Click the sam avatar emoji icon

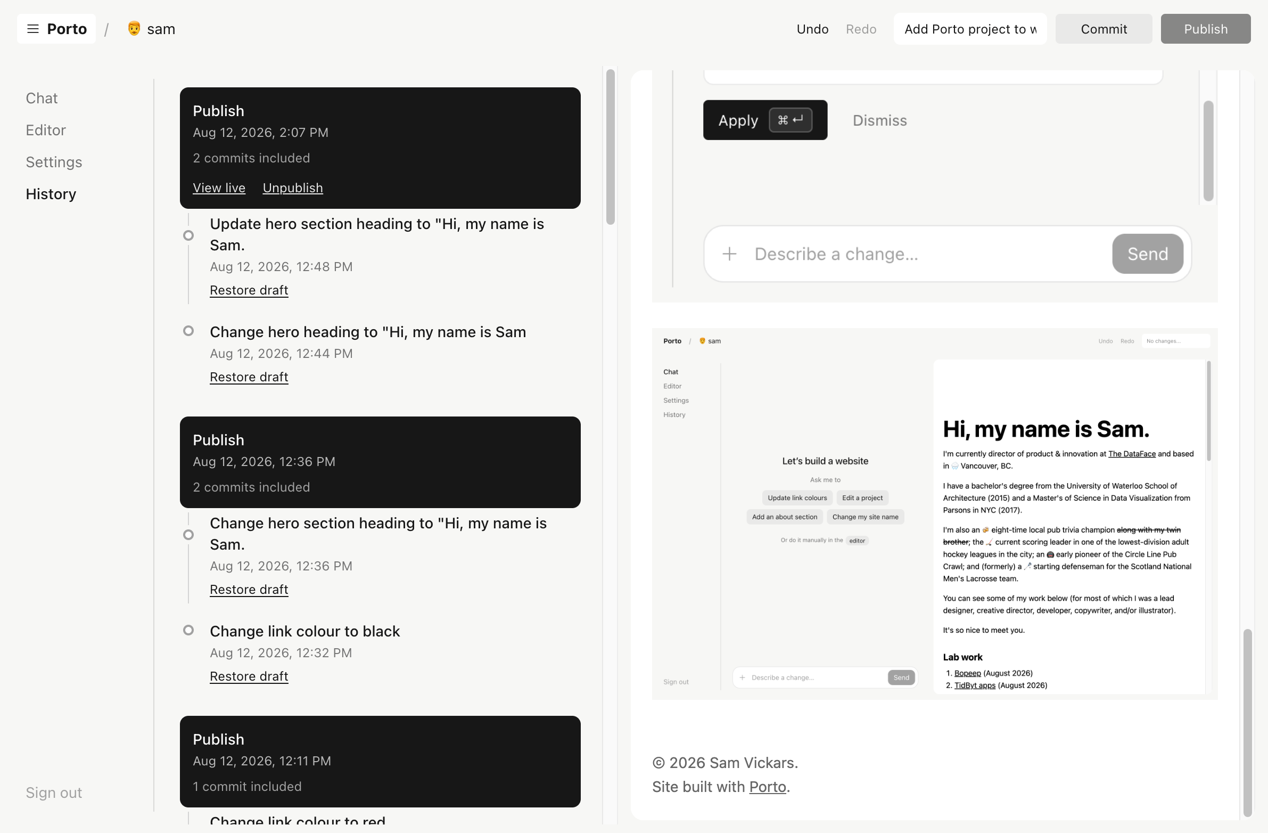(x=134, y=28)
